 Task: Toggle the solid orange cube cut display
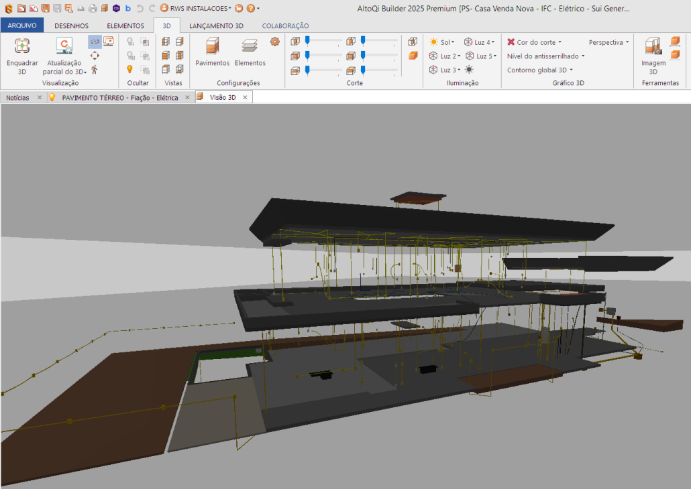(413, 56)
